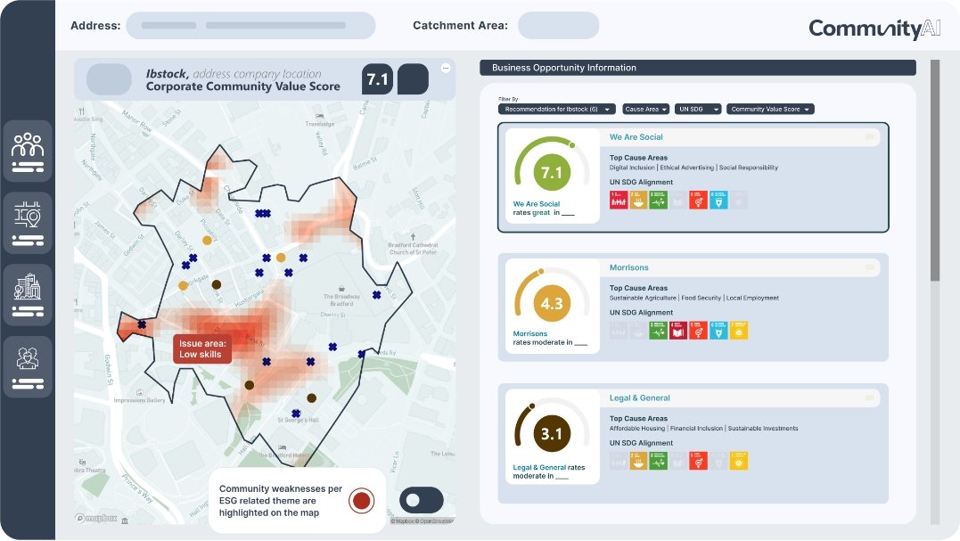Click the Catchment Area field

click(558, 26)
